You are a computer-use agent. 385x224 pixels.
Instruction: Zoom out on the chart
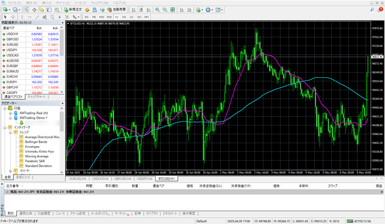click(165, 10)
